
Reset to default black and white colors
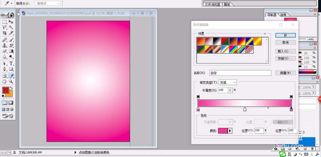[x=3, y=96]
